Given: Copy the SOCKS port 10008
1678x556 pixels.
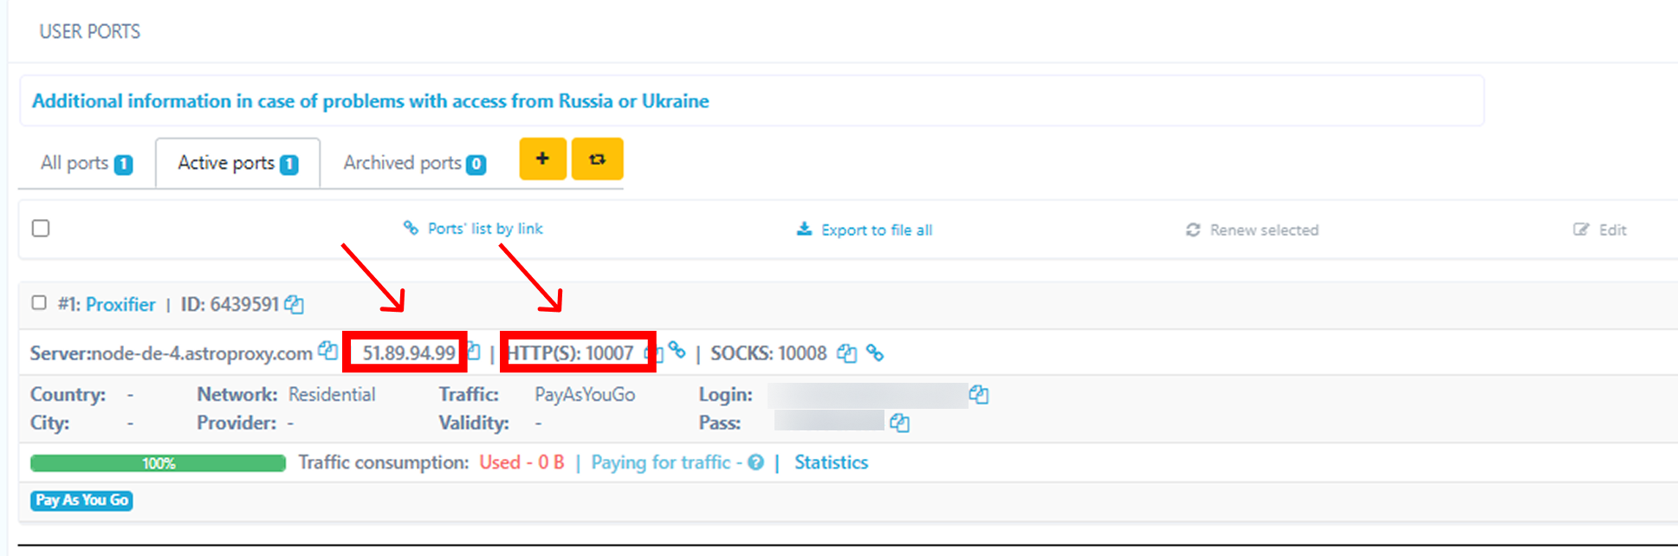Looking at the screenshot, I should pyautogui.click(x=846, y=353).
